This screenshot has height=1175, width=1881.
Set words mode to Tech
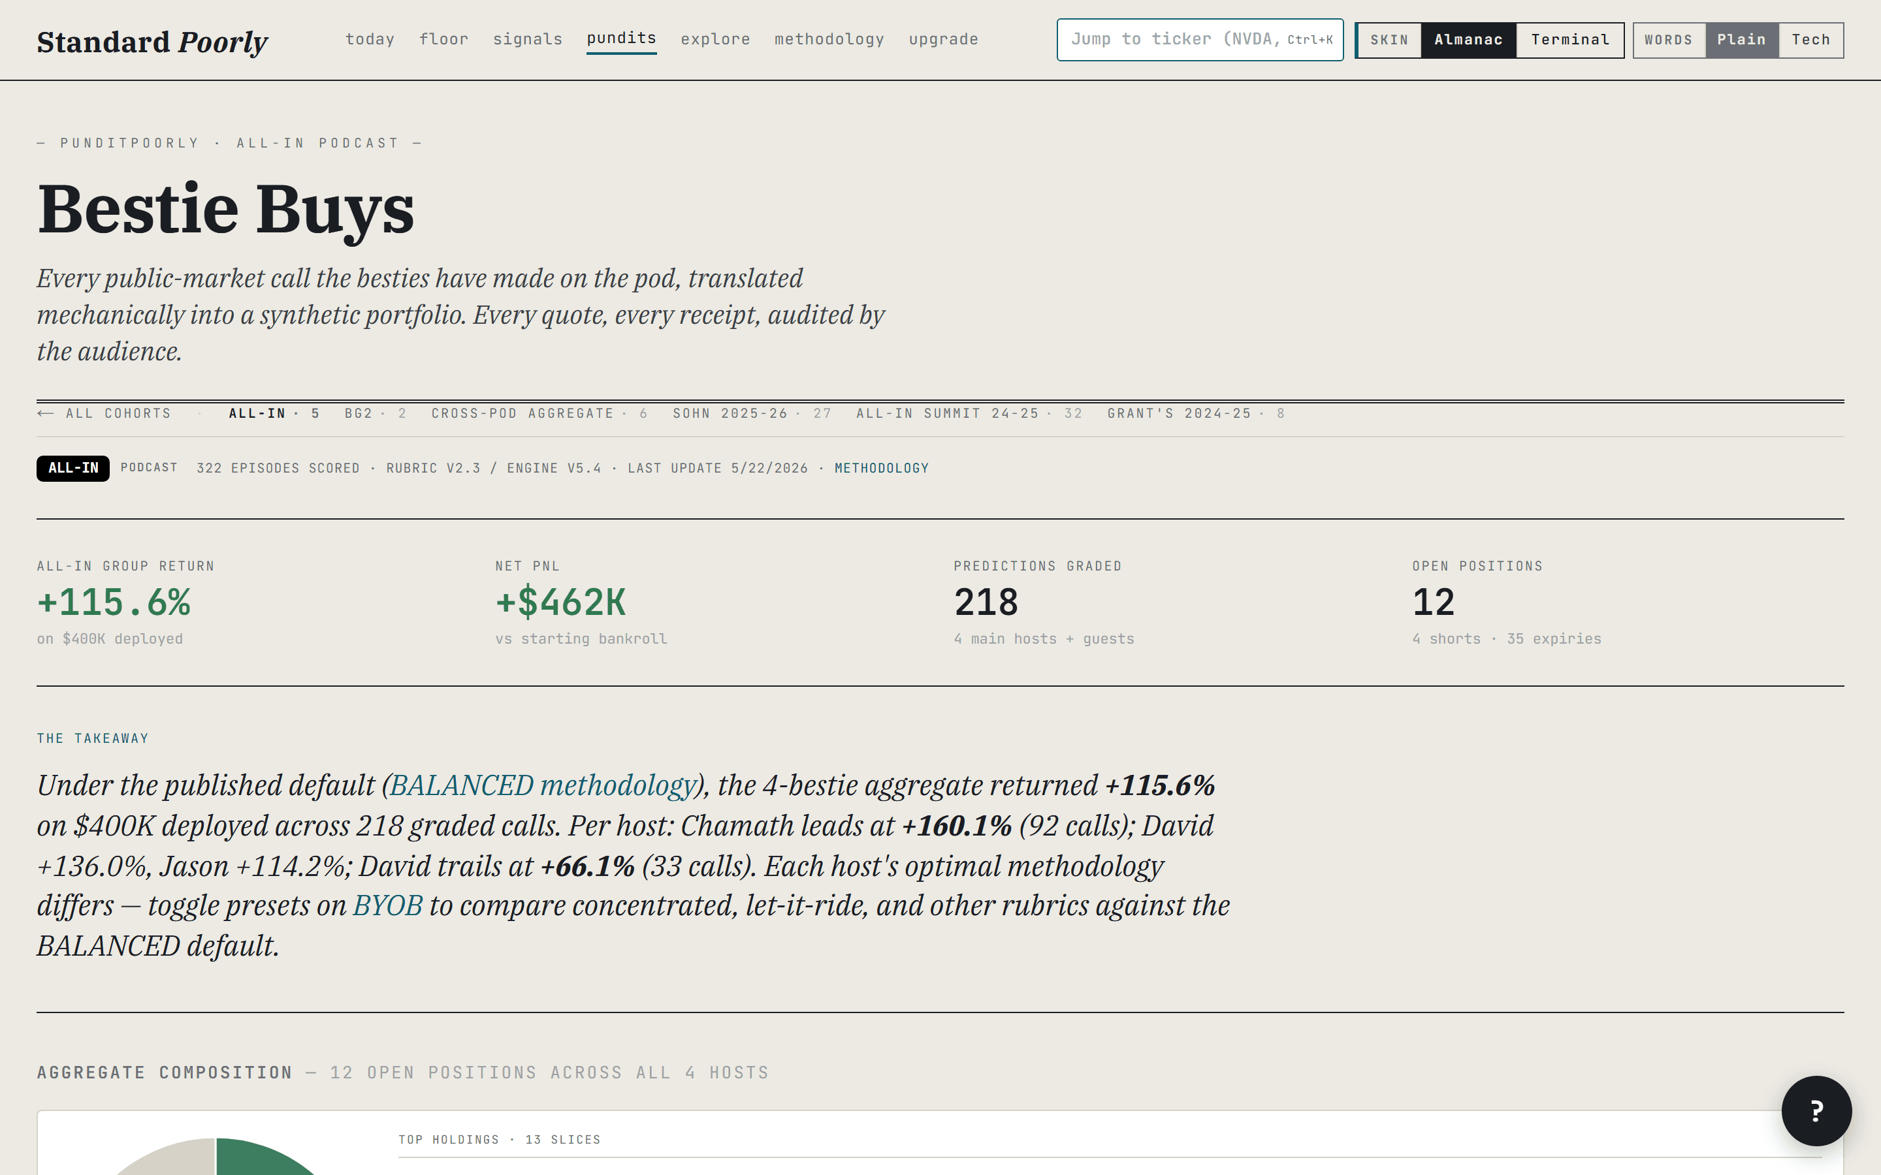pos(1811,40)
